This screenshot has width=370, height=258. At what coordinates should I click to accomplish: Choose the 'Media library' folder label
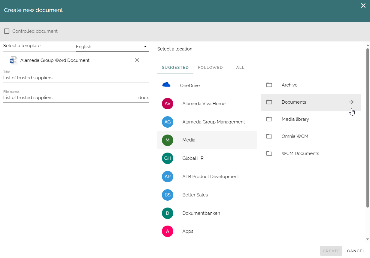tap(295, 119)
